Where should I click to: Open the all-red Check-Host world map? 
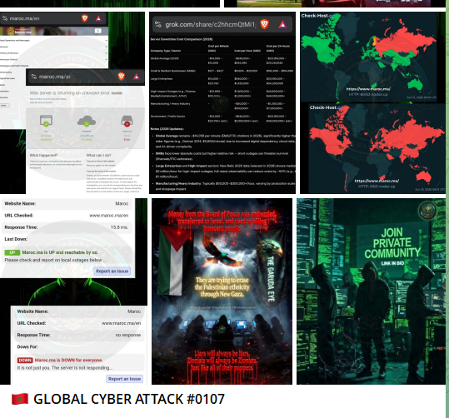(x=377, y=148)
